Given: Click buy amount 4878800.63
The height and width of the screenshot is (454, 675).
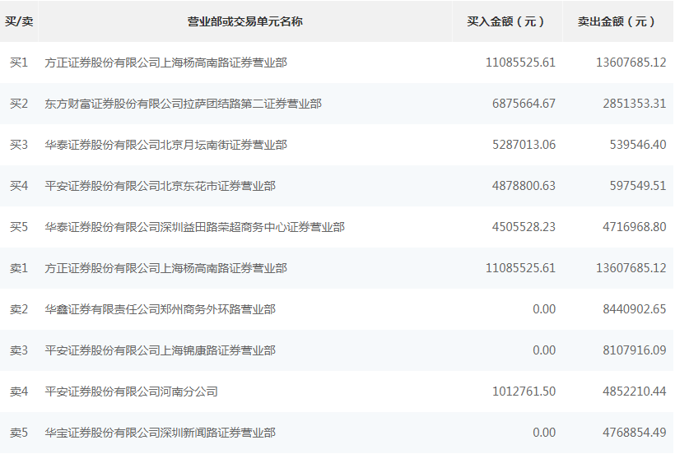Looking at the screenshot, I should pyautogui.click(x=524, y=186).
